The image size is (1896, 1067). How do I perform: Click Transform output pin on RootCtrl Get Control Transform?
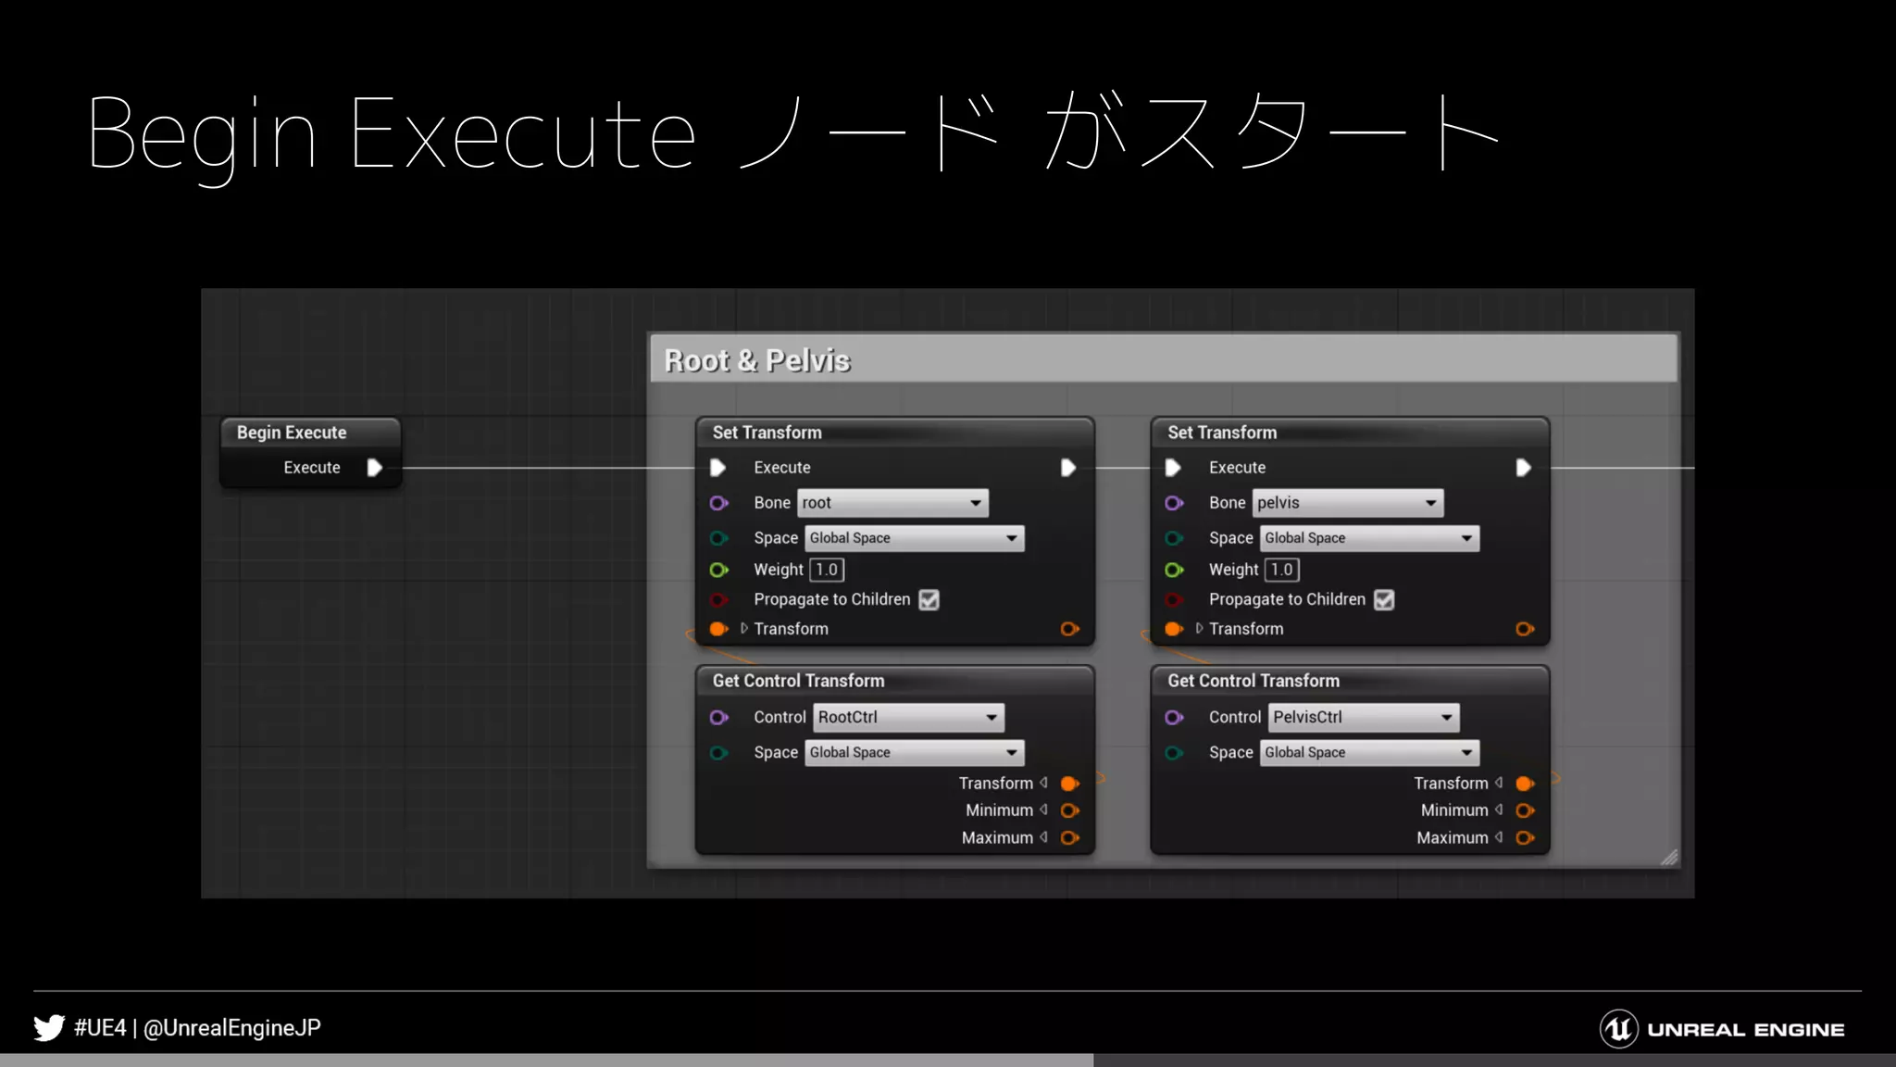[x=1070, y=784]
